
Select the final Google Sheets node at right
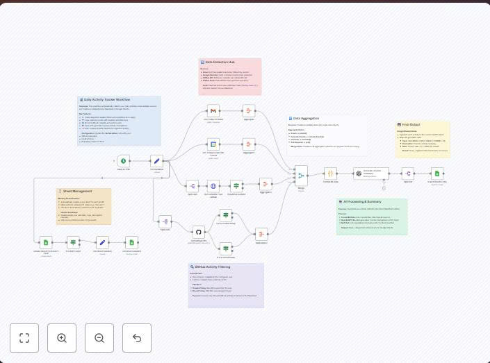tap(436, 174)
